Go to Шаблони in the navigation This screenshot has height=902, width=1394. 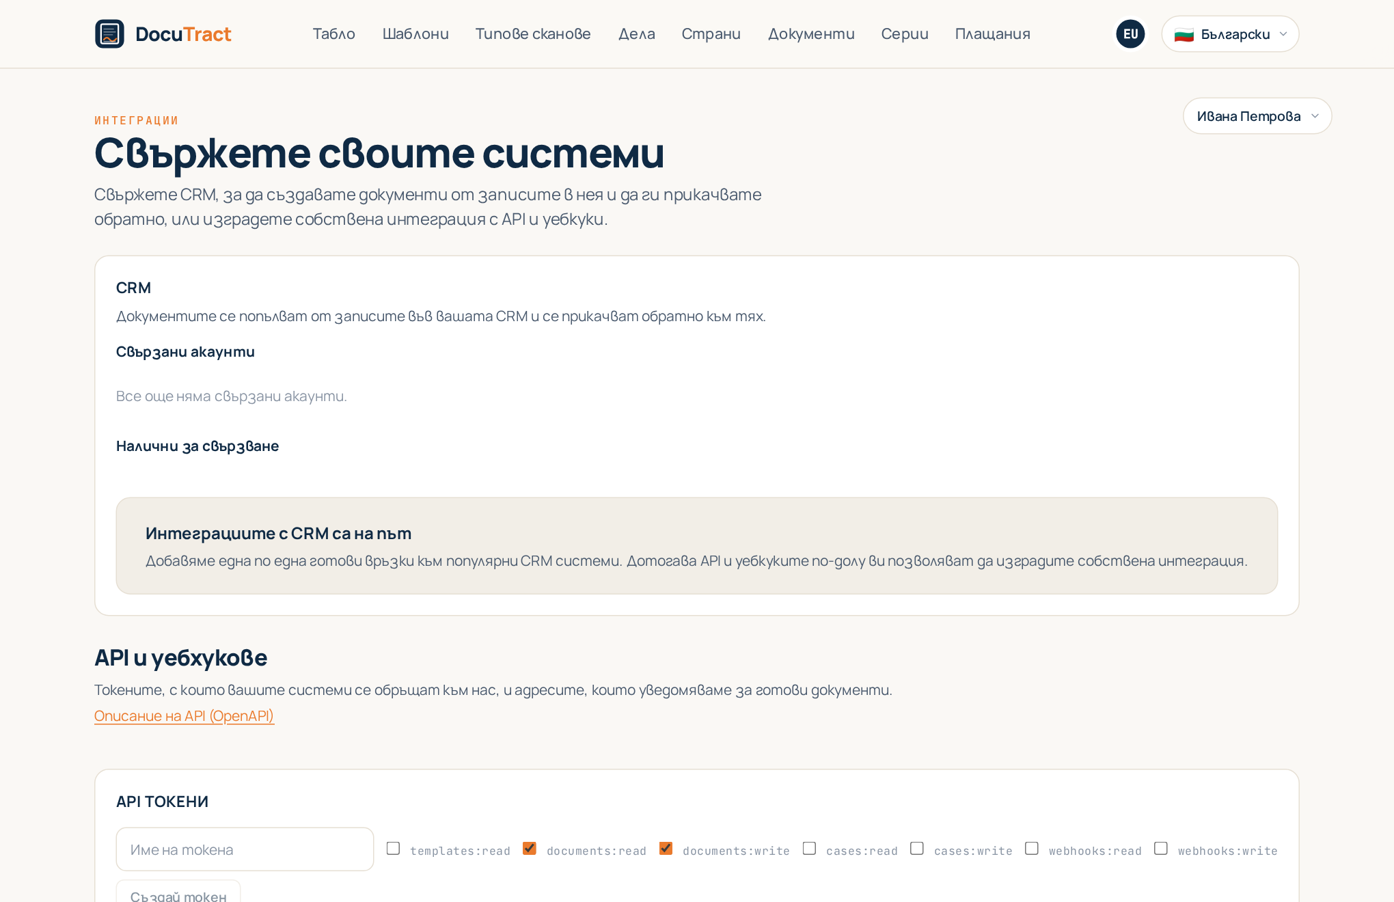[x=415, y=33]
